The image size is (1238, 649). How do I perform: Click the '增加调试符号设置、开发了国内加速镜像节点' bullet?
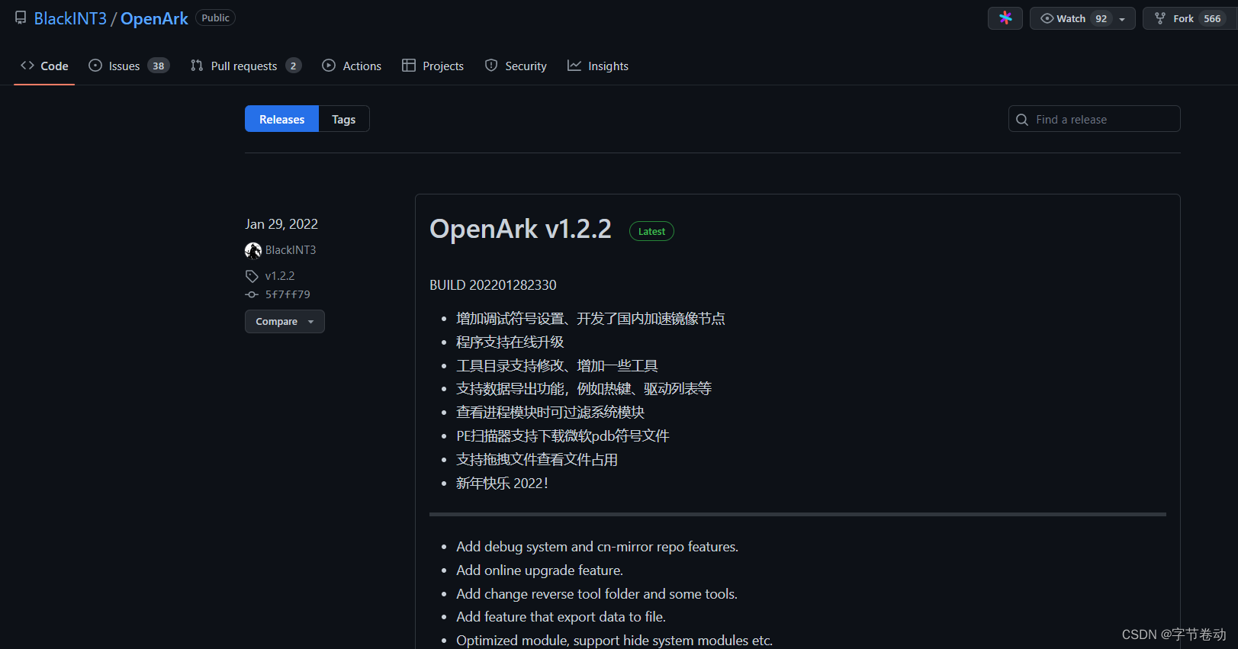(590, 319)
